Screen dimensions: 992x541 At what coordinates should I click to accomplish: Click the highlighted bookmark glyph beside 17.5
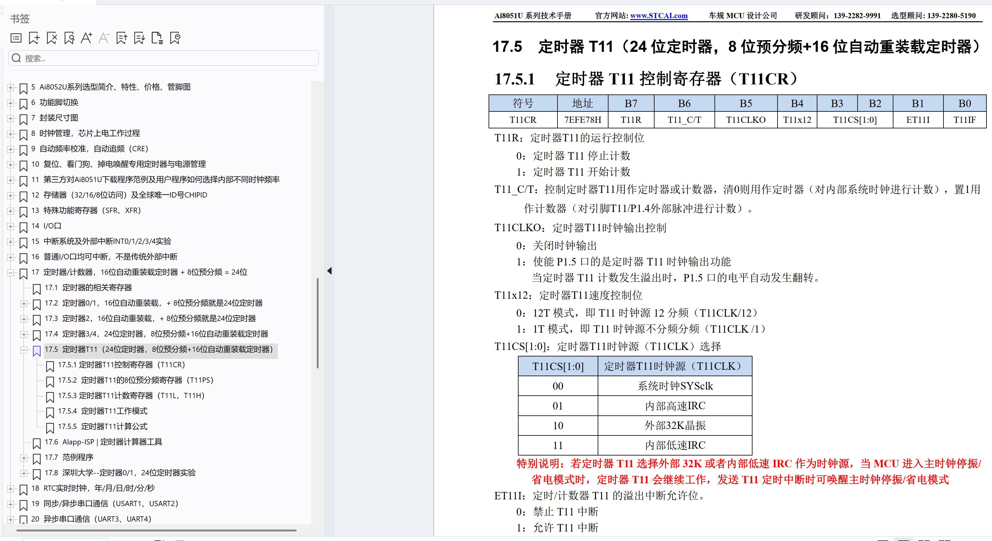click(36, 351)
